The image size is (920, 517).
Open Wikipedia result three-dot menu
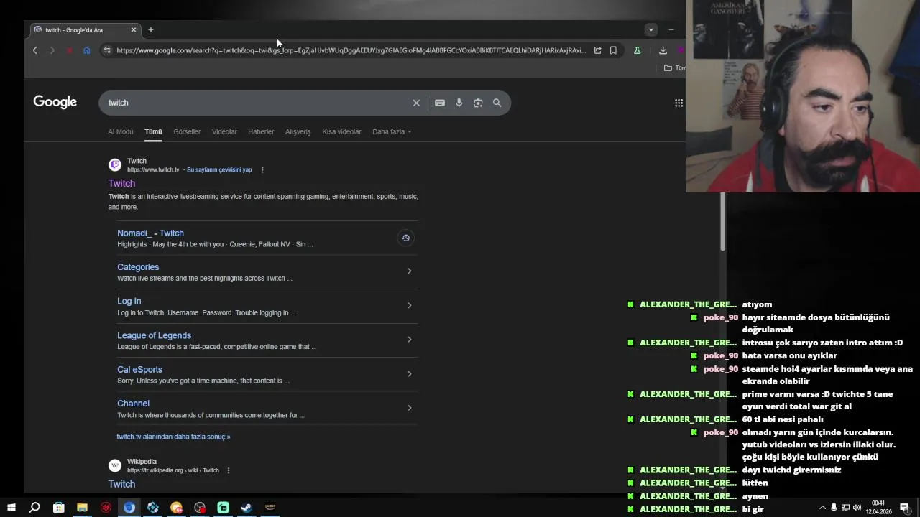[x=229, y=470]
